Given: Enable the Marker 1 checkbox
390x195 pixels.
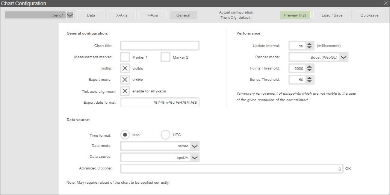Looking at the screenshot, I should coord(125,57).
